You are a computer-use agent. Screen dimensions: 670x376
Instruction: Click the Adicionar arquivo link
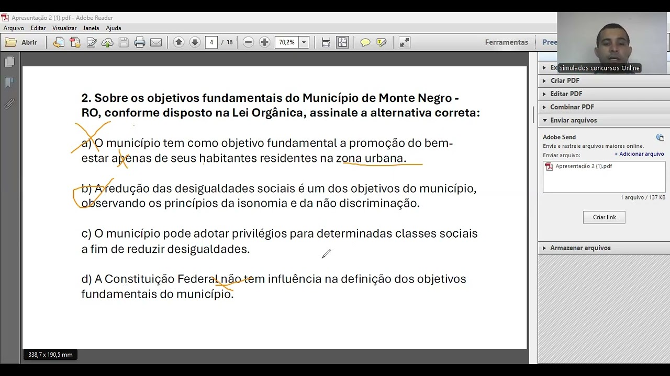tap(639, 154)
